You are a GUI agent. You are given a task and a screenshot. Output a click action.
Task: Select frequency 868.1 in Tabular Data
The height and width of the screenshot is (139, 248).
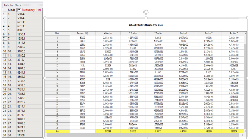(x=29, y=30)
